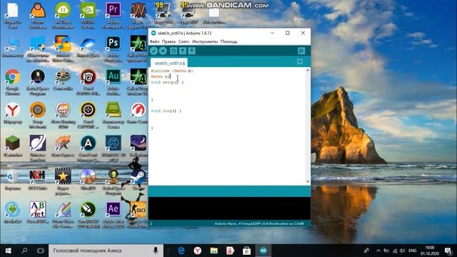Select the sketch_oct01a tab
Screen dimensions: 457x257
tap(169, 63)
